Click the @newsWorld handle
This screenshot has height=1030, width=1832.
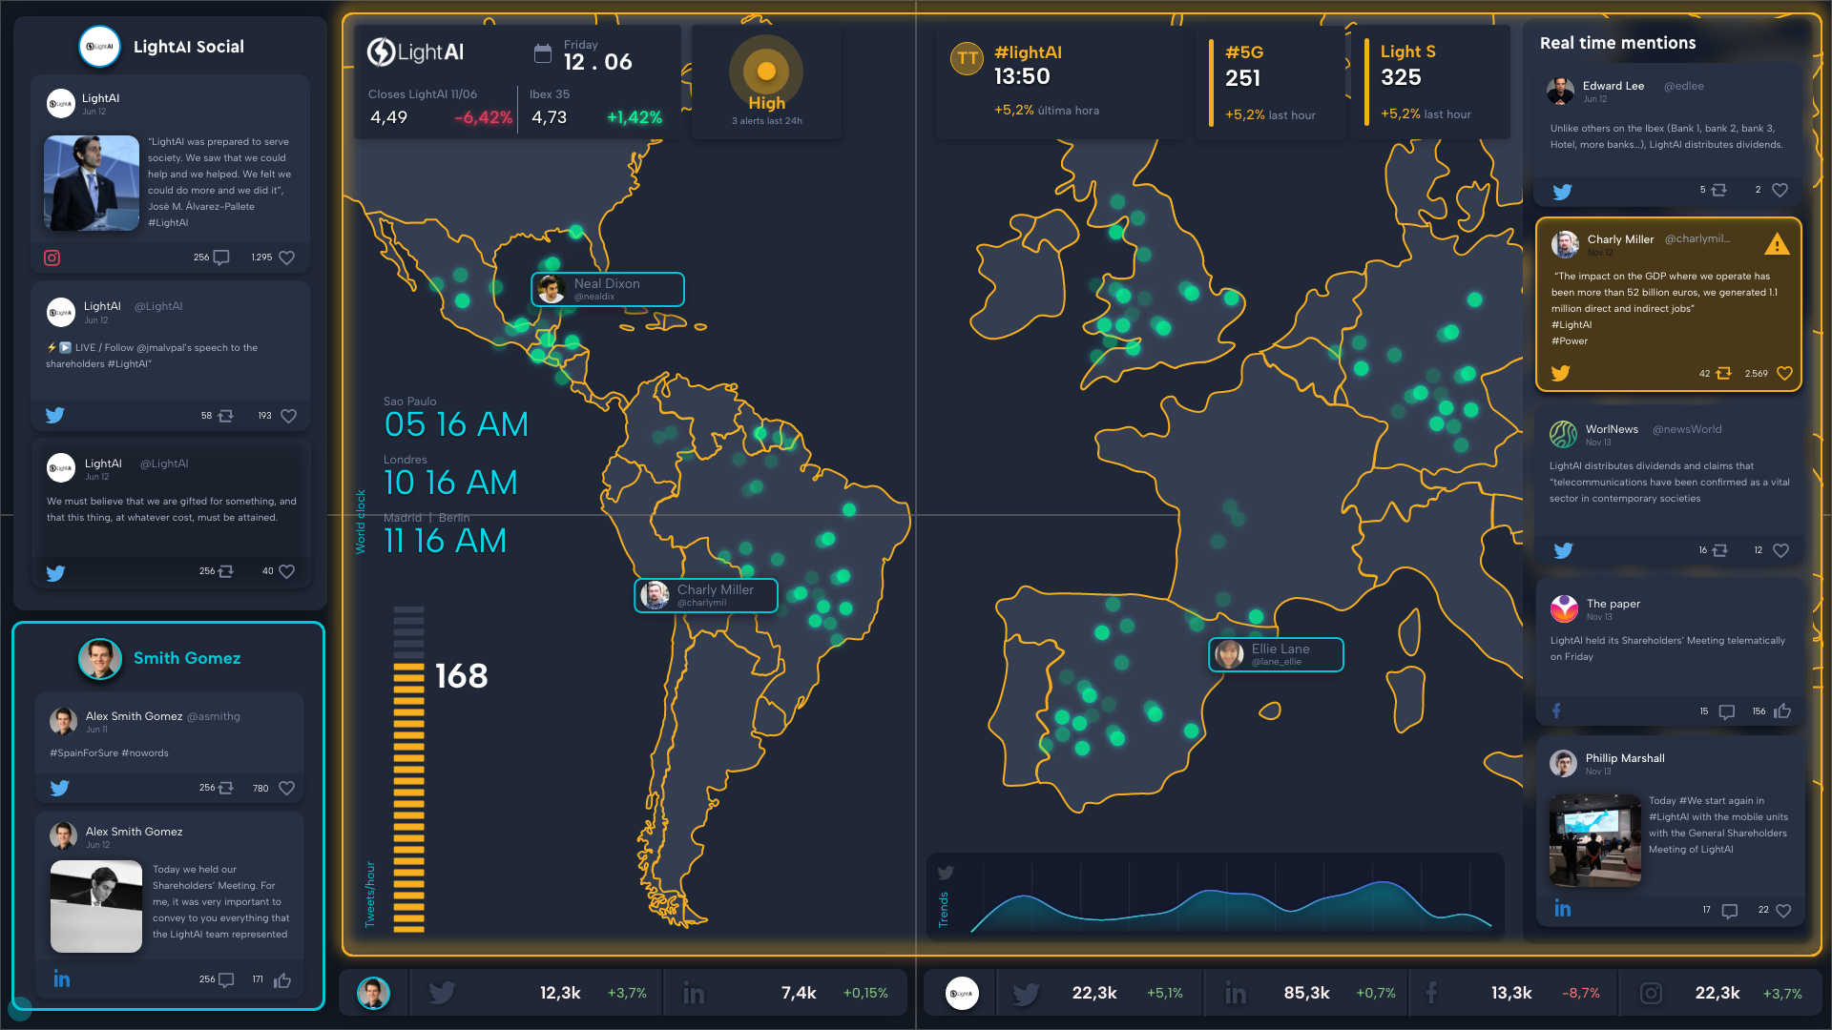[1687, 429]
